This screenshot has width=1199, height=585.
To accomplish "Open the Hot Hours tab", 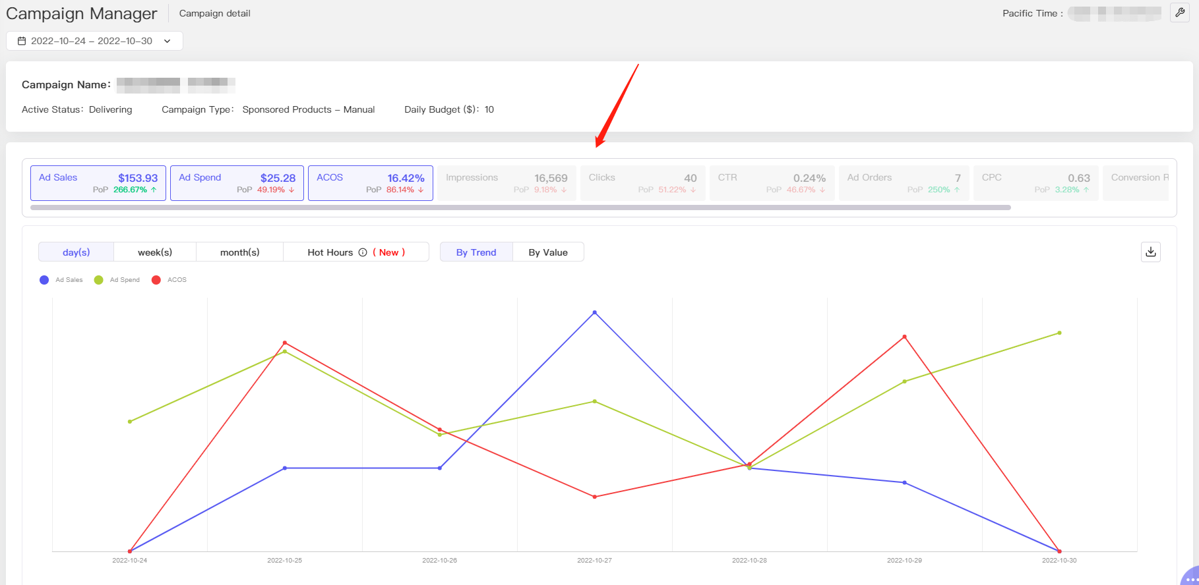I will (356, 252).
